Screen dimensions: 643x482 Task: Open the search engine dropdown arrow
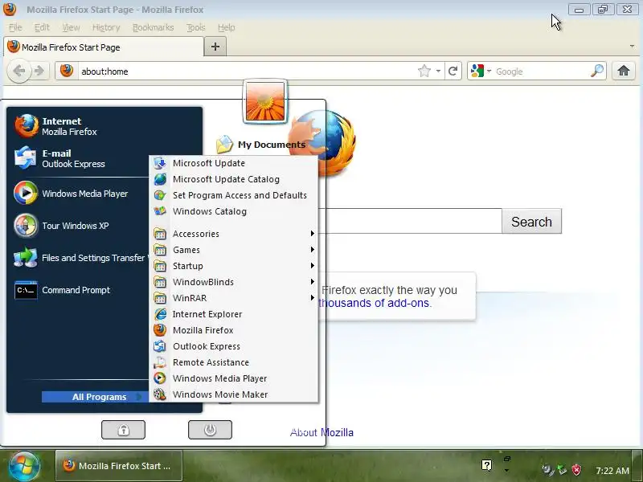coord(489,71)
